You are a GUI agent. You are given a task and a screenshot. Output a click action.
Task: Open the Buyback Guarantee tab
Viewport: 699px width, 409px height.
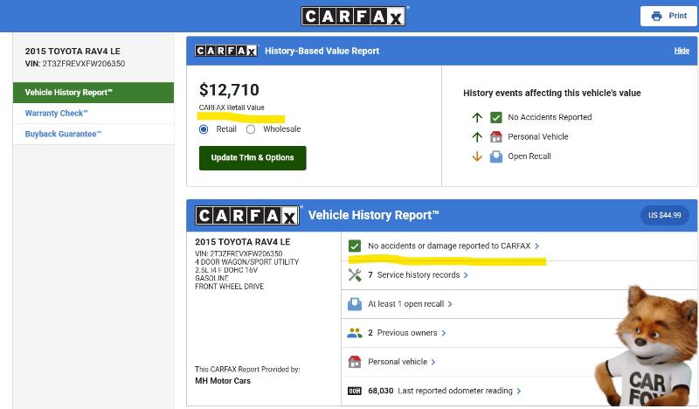coord(63,135)
